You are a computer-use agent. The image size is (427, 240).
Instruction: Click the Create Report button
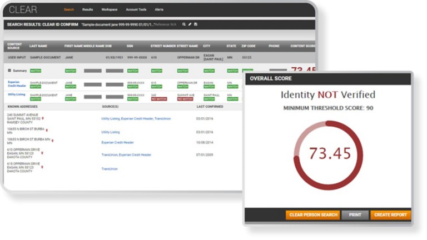[x=390, y=215]
